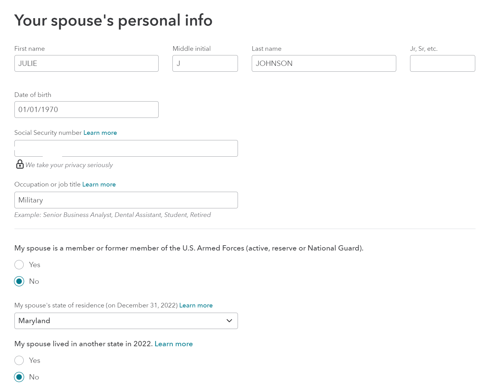Click the Date of birth field
Screen dimensions: 482x385
coord(86,110)
